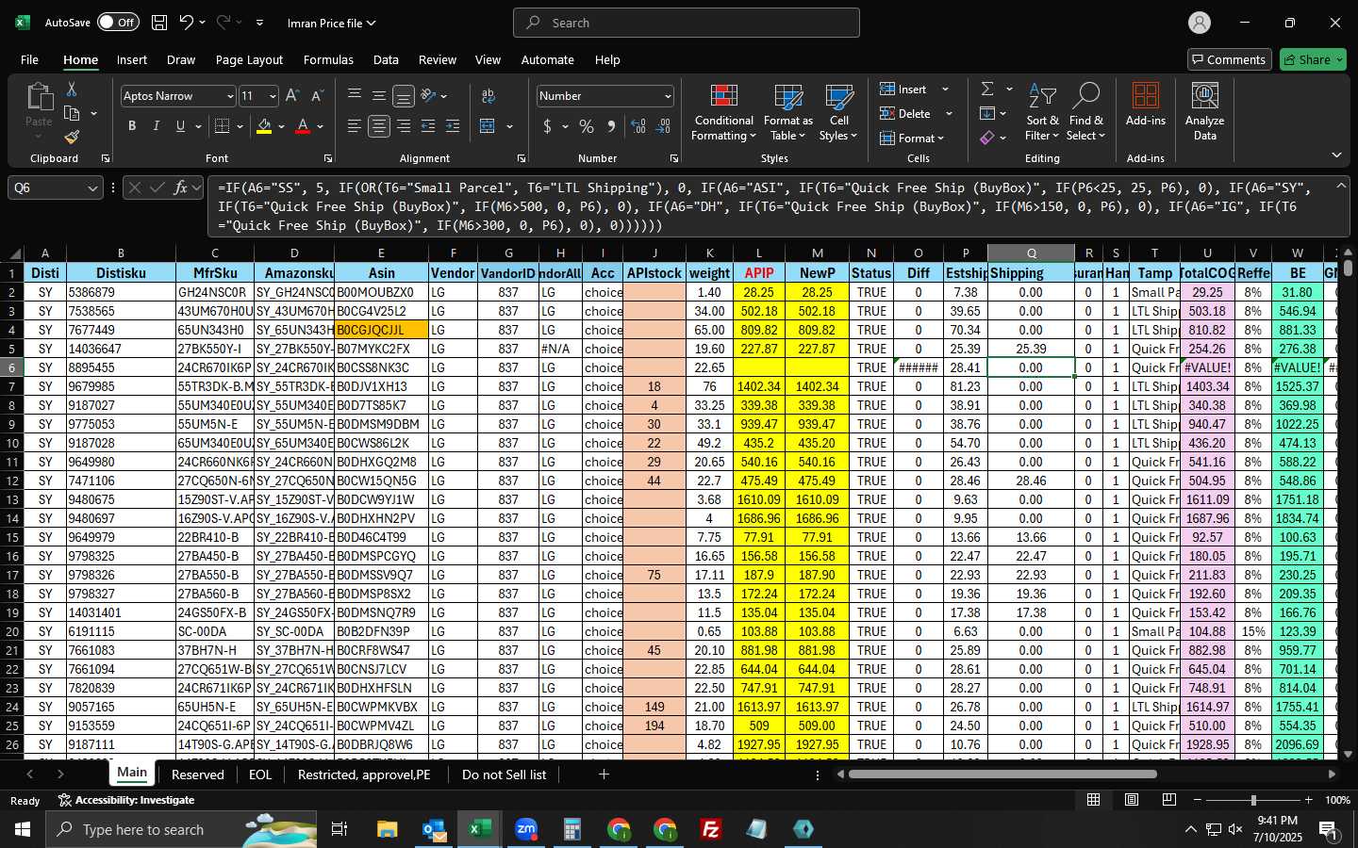The width and height of the screenshot is (1358, 848).
Task: Click the Increase Decimal icon
Action: [638, 126]
